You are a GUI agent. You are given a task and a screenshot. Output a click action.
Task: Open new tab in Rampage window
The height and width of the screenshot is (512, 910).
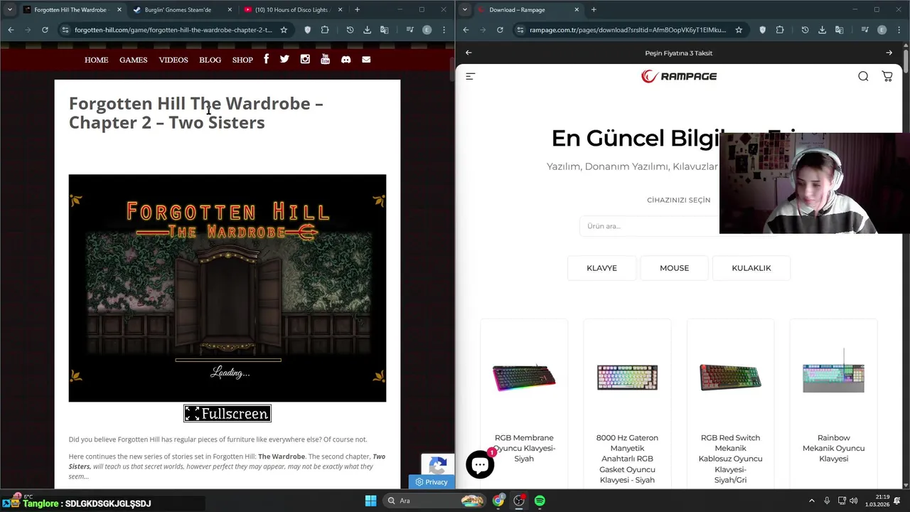(x=594, y=10)
